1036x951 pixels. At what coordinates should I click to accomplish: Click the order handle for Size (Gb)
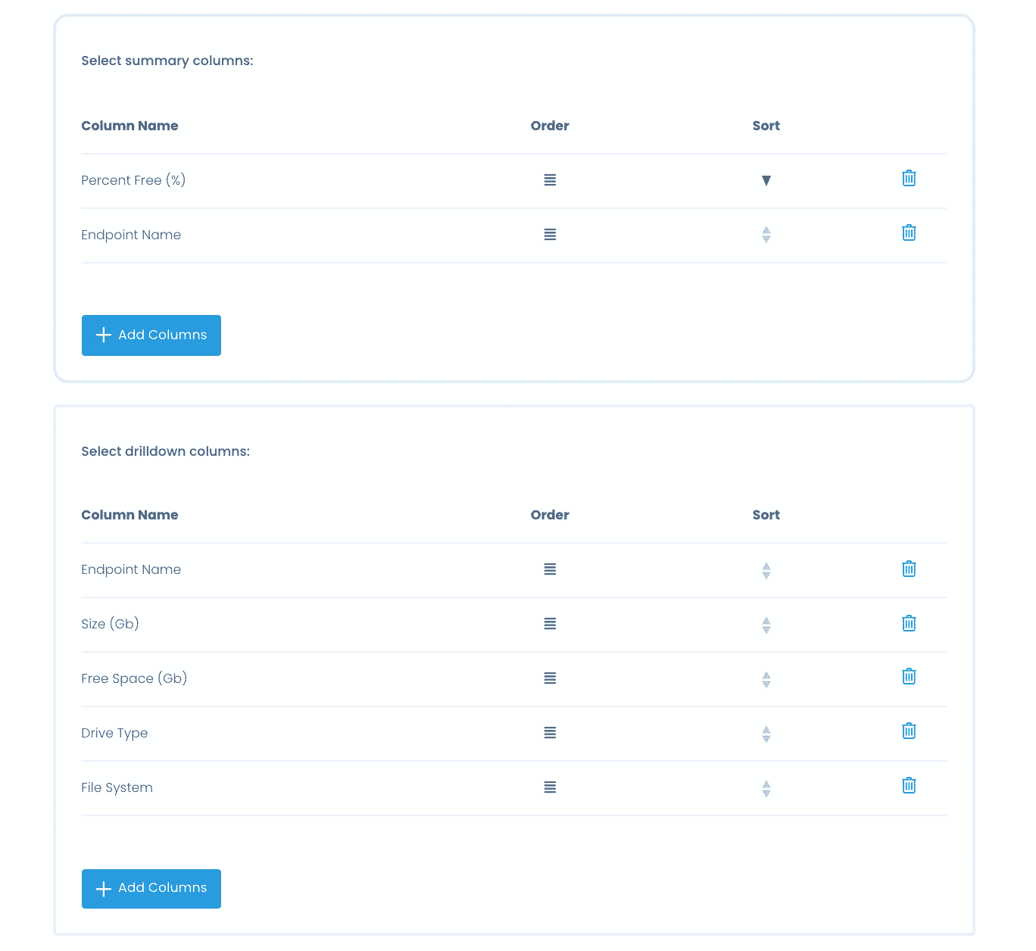point(550,624)
